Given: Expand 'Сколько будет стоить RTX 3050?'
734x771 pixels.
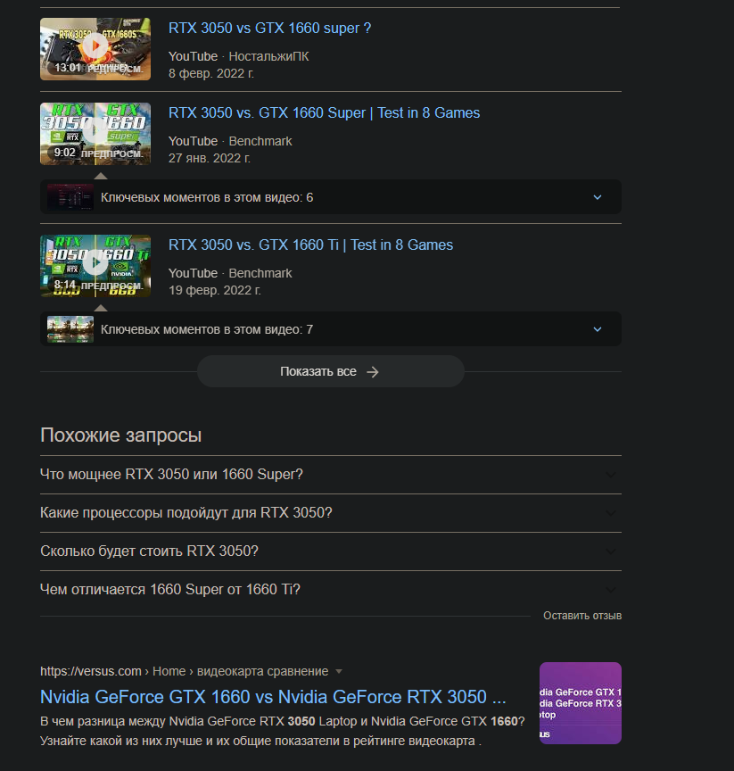Looking at the screenshot, I should (x=331, y=551).
